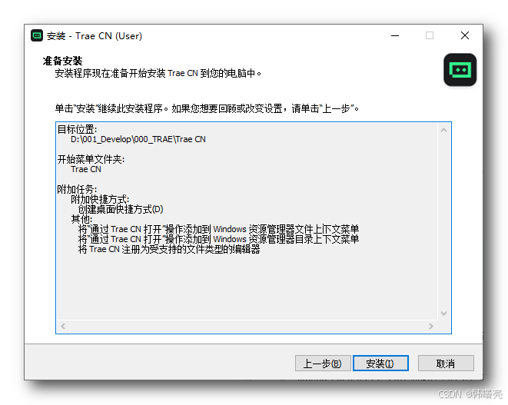
Task: Click the 注册为受支持的文件类型的编辑器 line
Action: pos(169,250)
